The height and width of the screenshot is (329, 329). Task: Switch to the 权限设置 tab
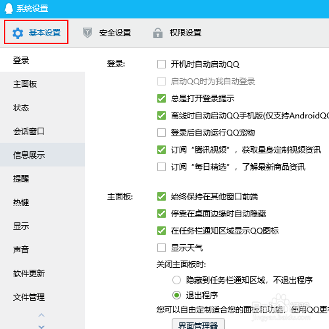tap(177, 33)
